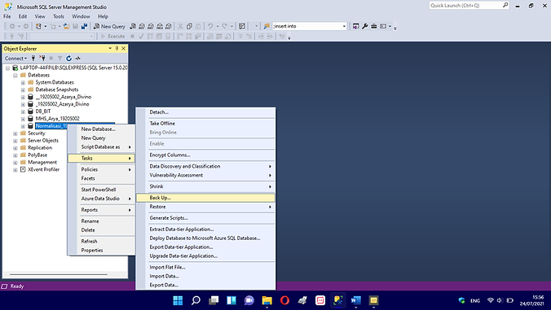This screenshot has width=551, height=310.
Task: Choose Import Flat File... option
Action: tap(205, 267)
